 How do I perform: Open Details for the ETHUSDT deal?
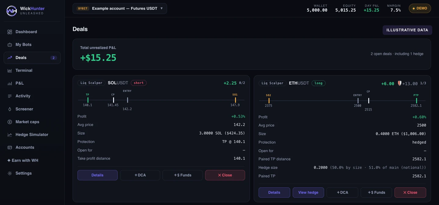point(274,193)
